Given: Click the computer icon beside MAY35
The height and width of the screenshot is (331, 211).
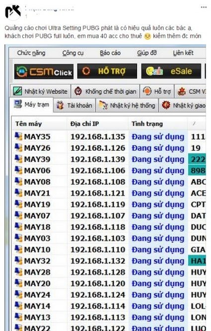Looking at the screenshot, I should coord(18,136).
